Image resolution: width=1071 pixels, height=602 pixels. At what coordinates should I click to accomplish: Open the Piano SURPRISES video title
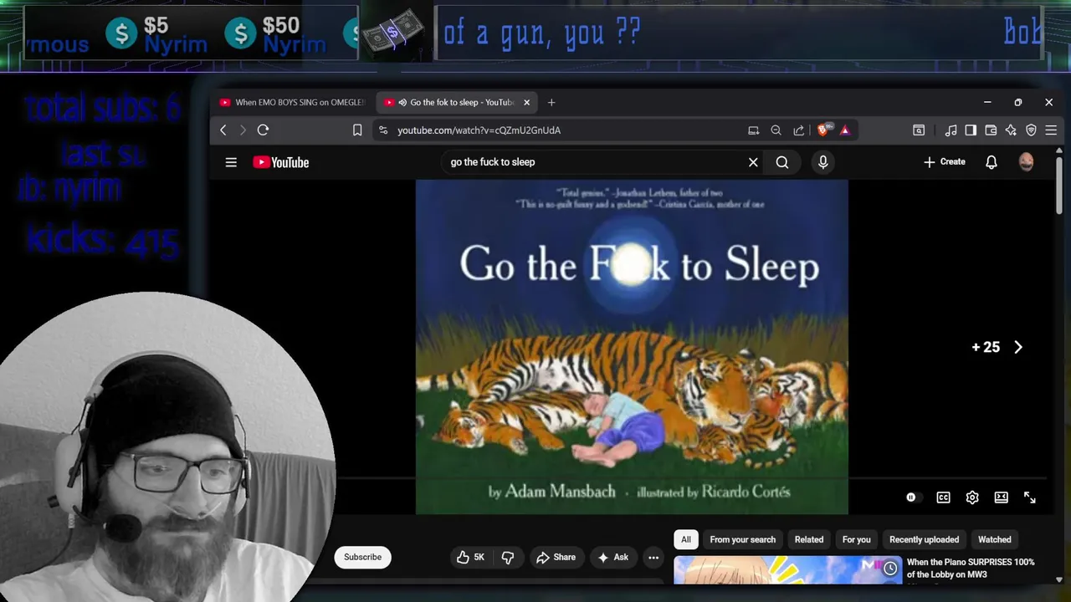coord(971,569)
